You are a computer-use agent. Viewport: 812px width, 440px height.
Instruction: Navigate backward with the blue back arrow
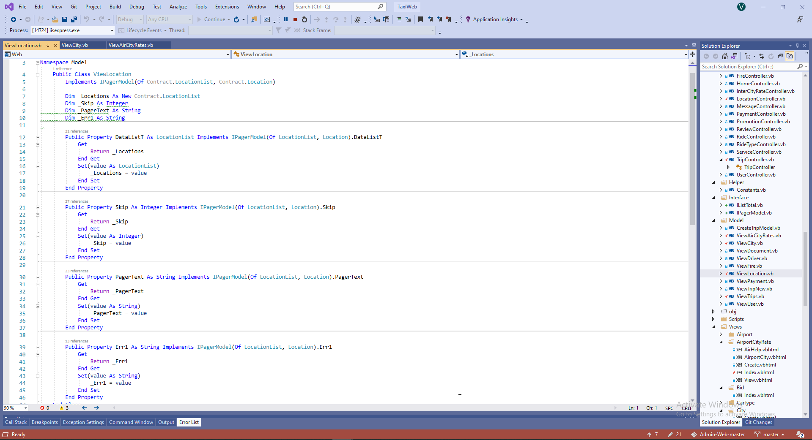(x=14, y=19)
